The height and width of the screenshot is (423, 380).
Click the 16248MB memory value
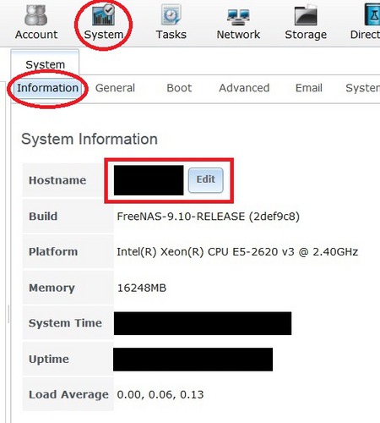(142, 288)
